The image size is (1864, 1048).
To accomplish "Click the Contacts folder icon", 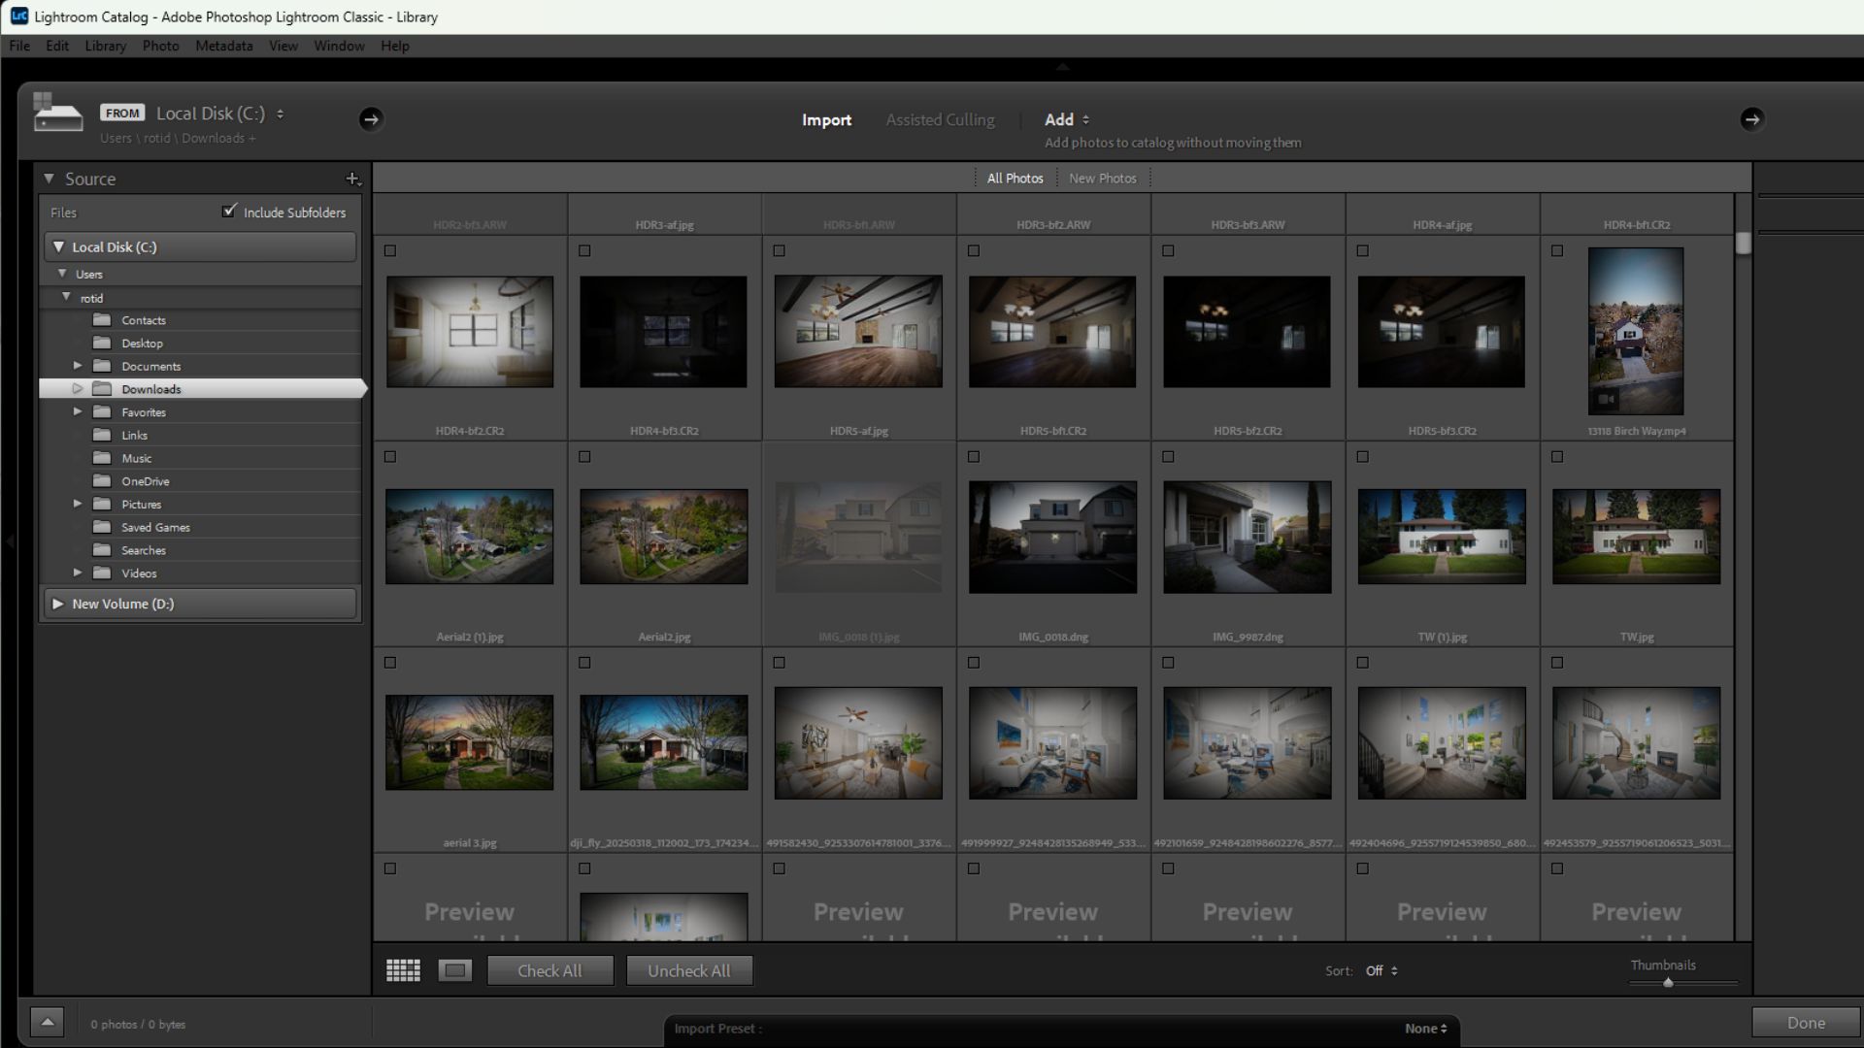I will tap(102, 320).
